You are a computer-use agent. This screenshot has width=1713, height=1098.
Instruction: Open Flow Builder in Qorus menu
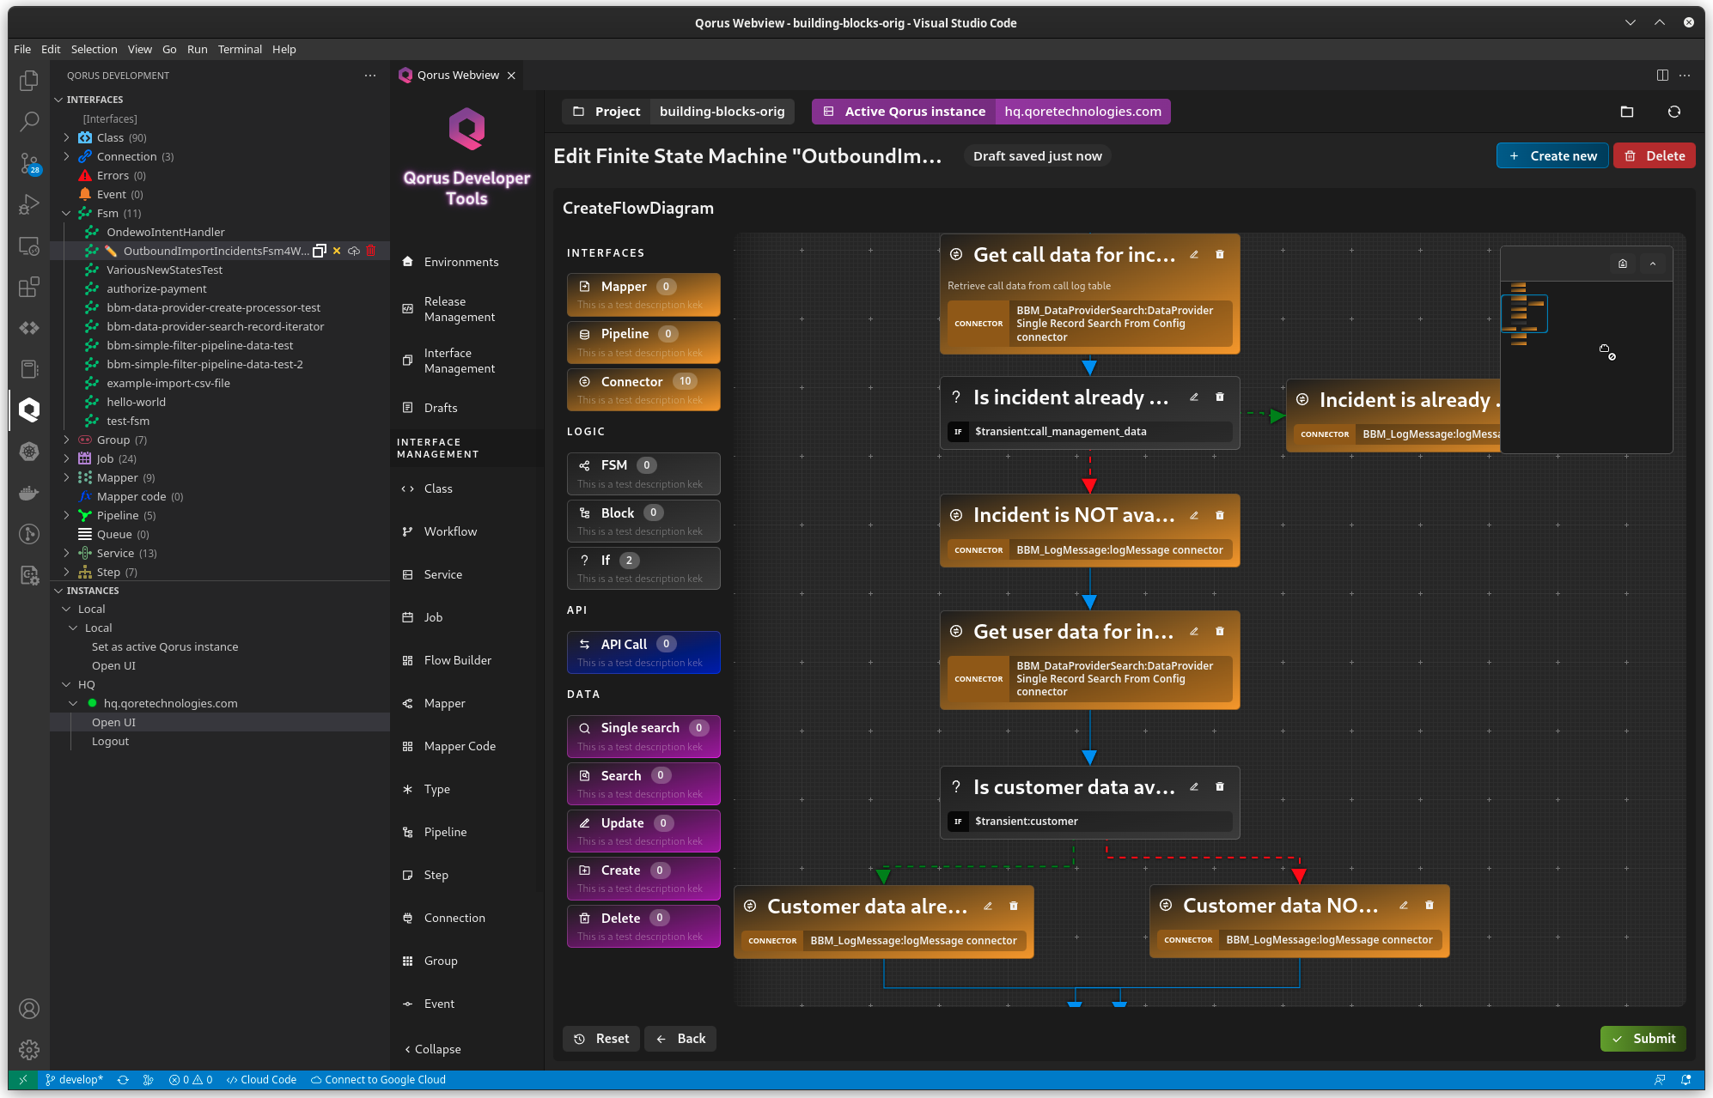pyautogui.click(x=458, y=660)
